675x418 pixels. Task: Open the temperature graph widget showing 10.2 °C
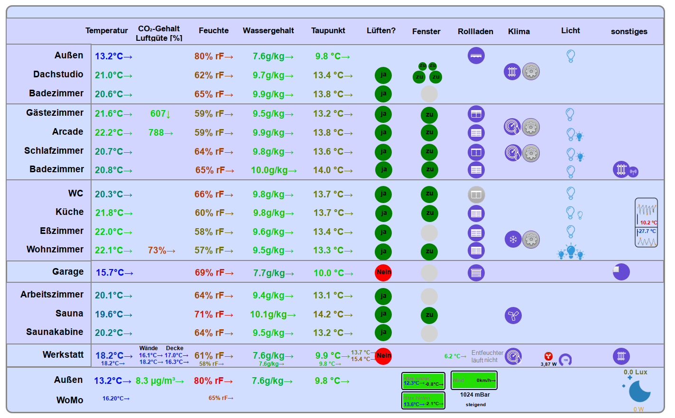point(647,223)
